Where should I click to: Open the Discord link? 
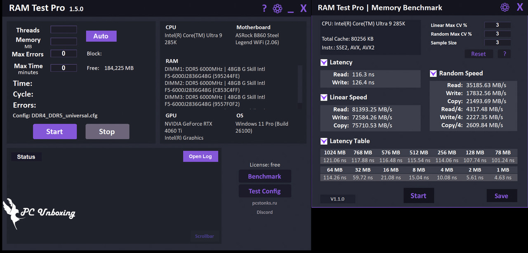[x=264, y=212]
